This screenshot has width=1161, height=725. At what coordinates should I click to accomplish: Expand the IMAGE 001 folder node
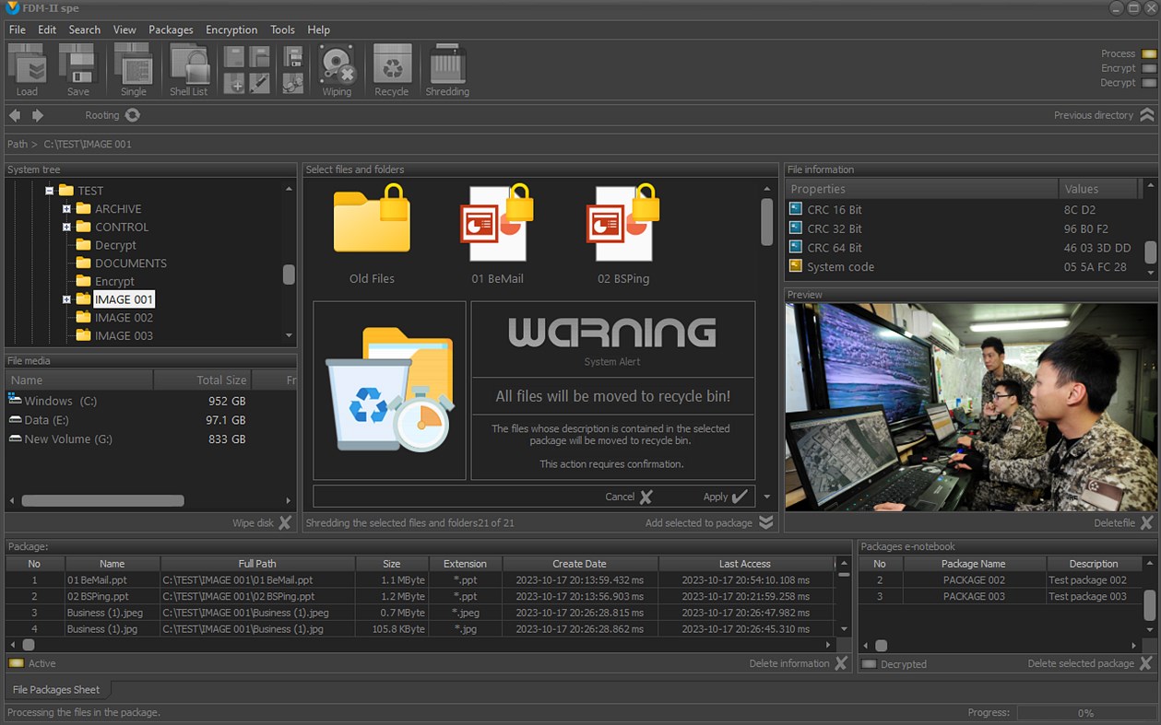point(66,299)
